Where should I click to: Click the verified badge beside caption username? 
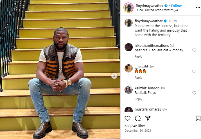coord(165,21)
